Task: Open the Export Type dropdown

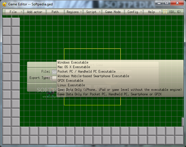Action: [x=54, y=78]
